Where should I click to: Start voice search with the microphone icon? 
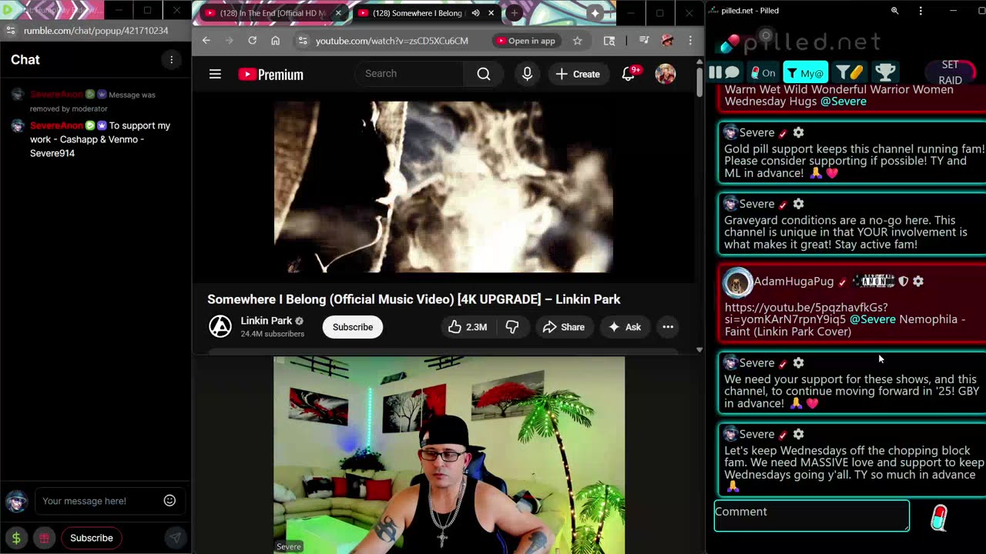(527, 74)
